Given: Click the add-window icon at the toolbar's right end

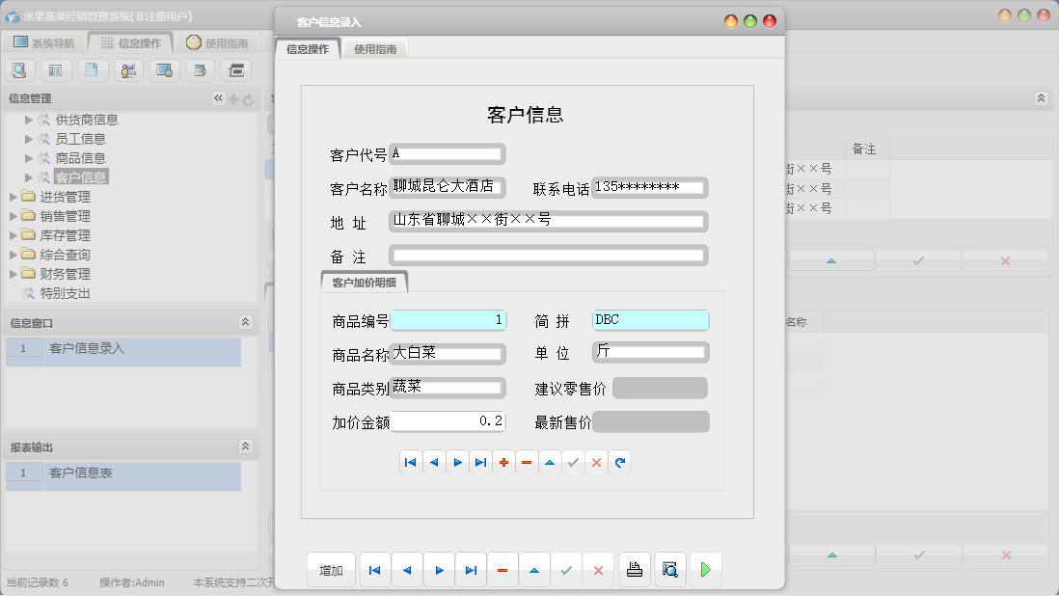Looking at the screenshot, I should point(200,70).
